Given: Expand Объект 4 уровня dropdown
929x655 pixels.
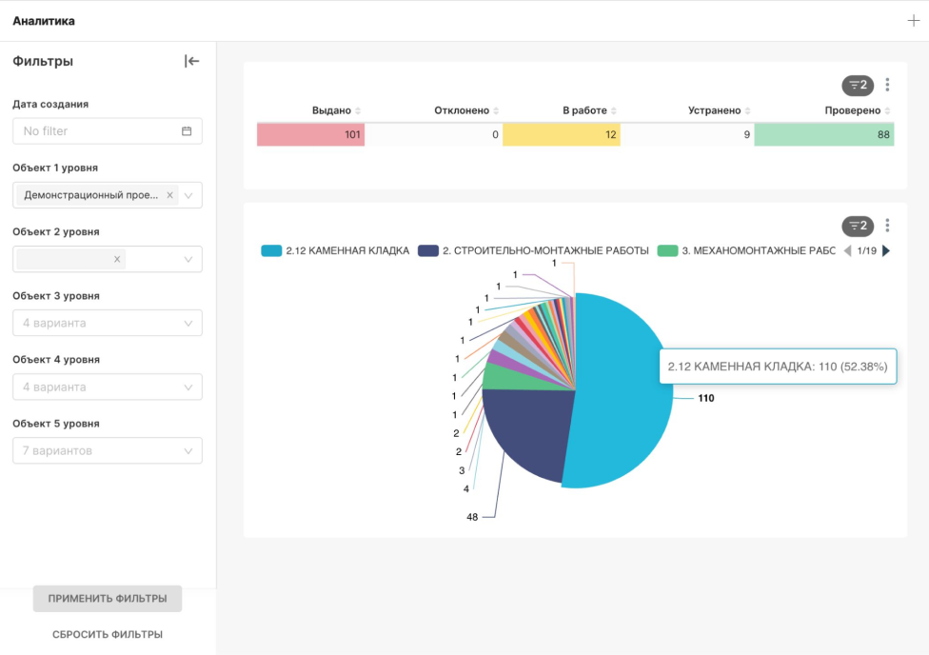Looking at the screenshot, I should click(108, 387).
